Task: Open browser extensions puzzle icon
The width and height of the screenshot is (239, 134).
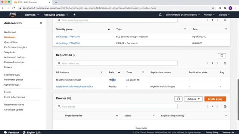Action: [225, 8]
